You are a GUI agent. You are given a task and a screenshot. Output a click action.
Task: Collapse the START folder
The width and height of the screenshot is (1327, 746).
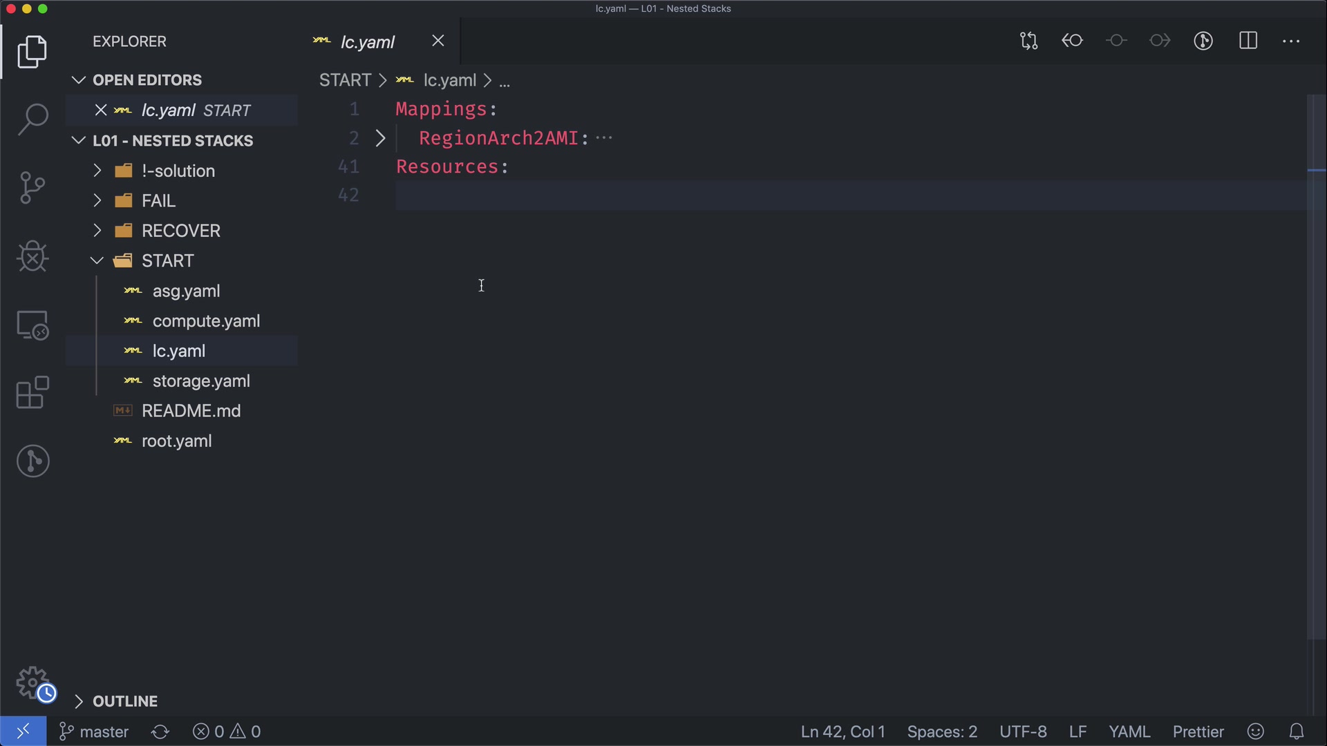coord(167,261)
